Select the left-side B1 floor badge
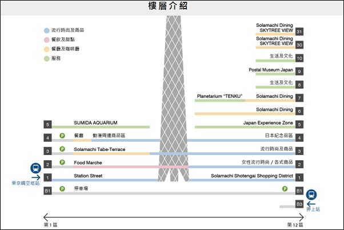344x230 pixels. [x=47, y=191]
